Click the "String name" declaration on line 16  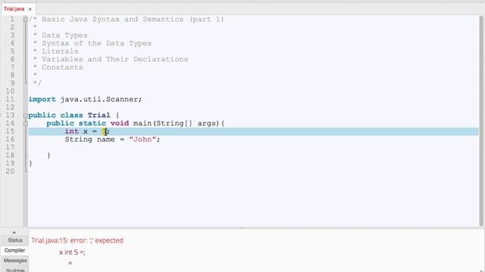(x=89, y=139)
